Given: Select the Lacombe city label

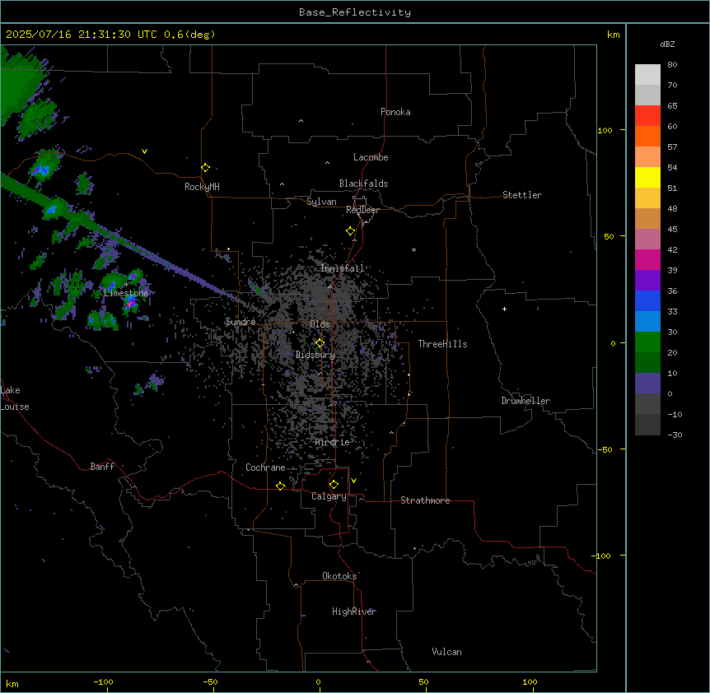Looking at the screenshot, I should click(371, 157).
